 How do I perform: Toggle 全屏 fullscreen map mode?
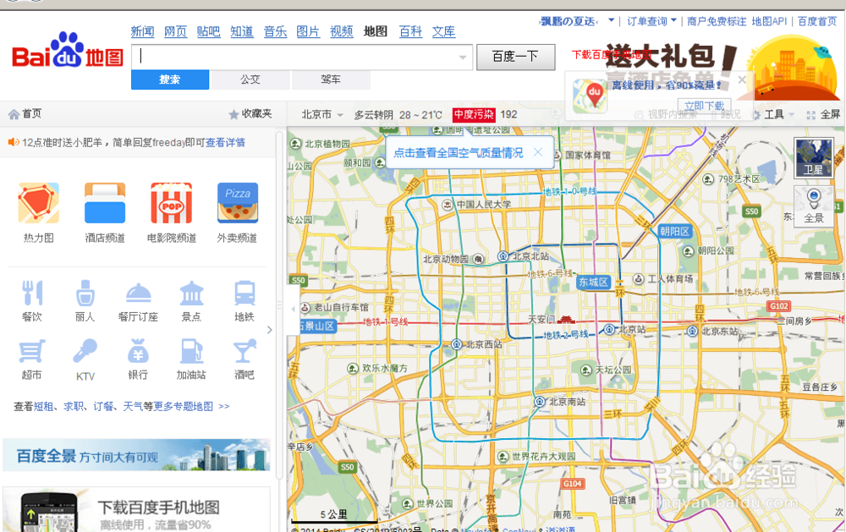pos(823,114)
